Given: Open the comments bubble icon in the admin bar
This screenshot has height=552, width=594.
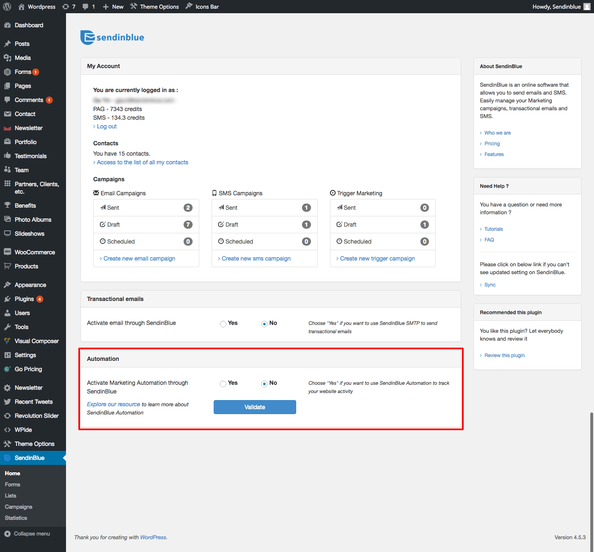Looking at the screenshot, I should pos(85,7).
